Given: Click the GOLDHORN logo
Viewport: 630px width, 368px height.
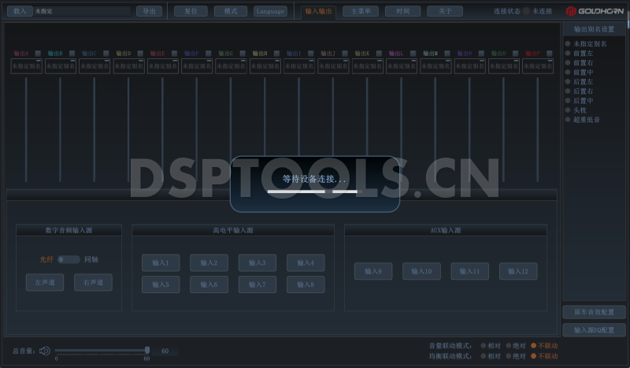Looking at the screenshot, I should (x=595, y=11).
